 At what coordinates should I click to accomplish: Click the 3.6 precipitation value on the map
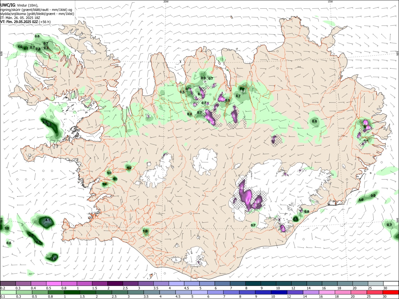(54, 259)
